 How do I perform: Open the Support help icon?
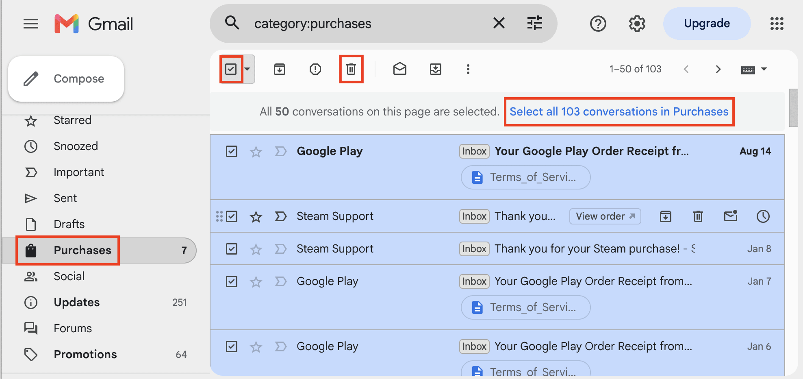coord(598,24)
